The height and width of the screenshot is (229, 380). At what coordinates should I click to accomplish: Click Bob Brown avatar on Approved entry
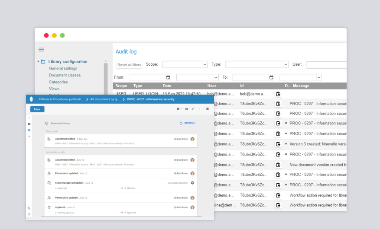pos(192,207)
